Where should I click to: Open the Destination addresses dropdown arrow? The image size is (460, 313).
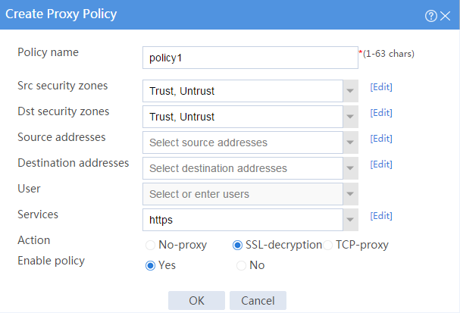(x=350, y=168)
